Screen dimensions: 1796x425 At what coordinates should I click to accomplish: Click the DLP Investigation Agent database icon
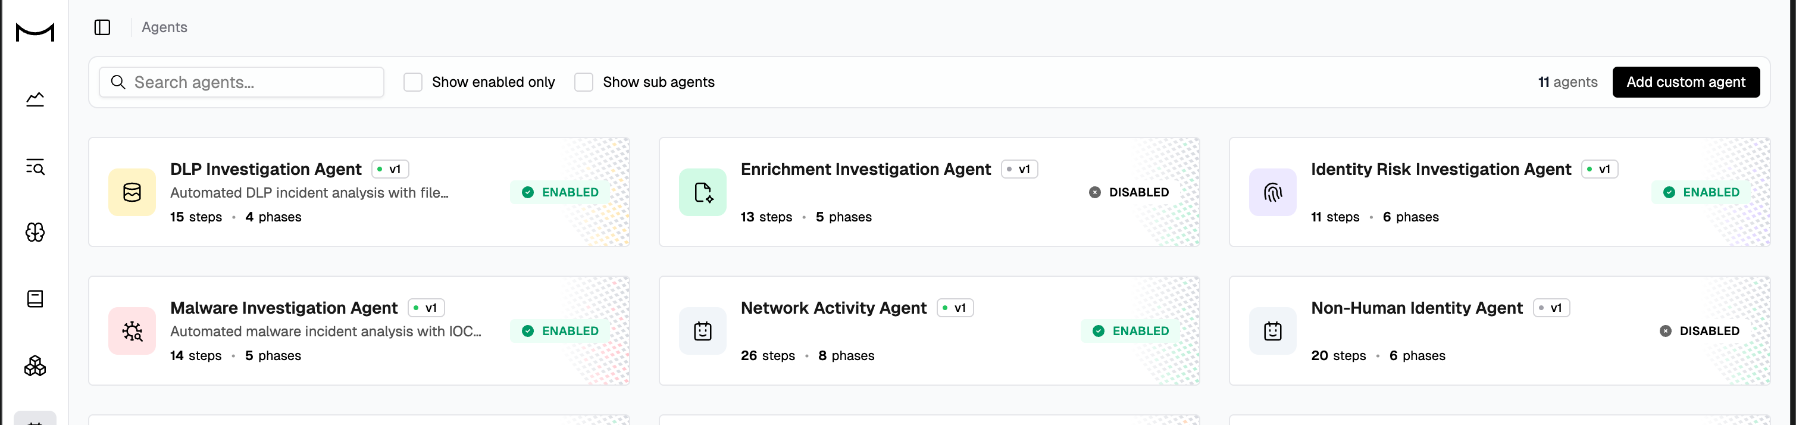[132, 192]
